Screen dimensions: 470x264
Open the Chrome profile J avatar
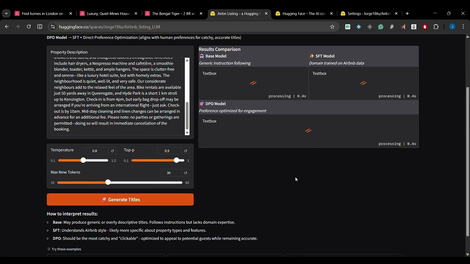coord(452,27)
